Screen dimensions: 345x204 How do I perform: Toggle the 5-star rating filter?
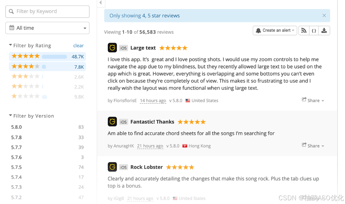(x=47, y=56)
